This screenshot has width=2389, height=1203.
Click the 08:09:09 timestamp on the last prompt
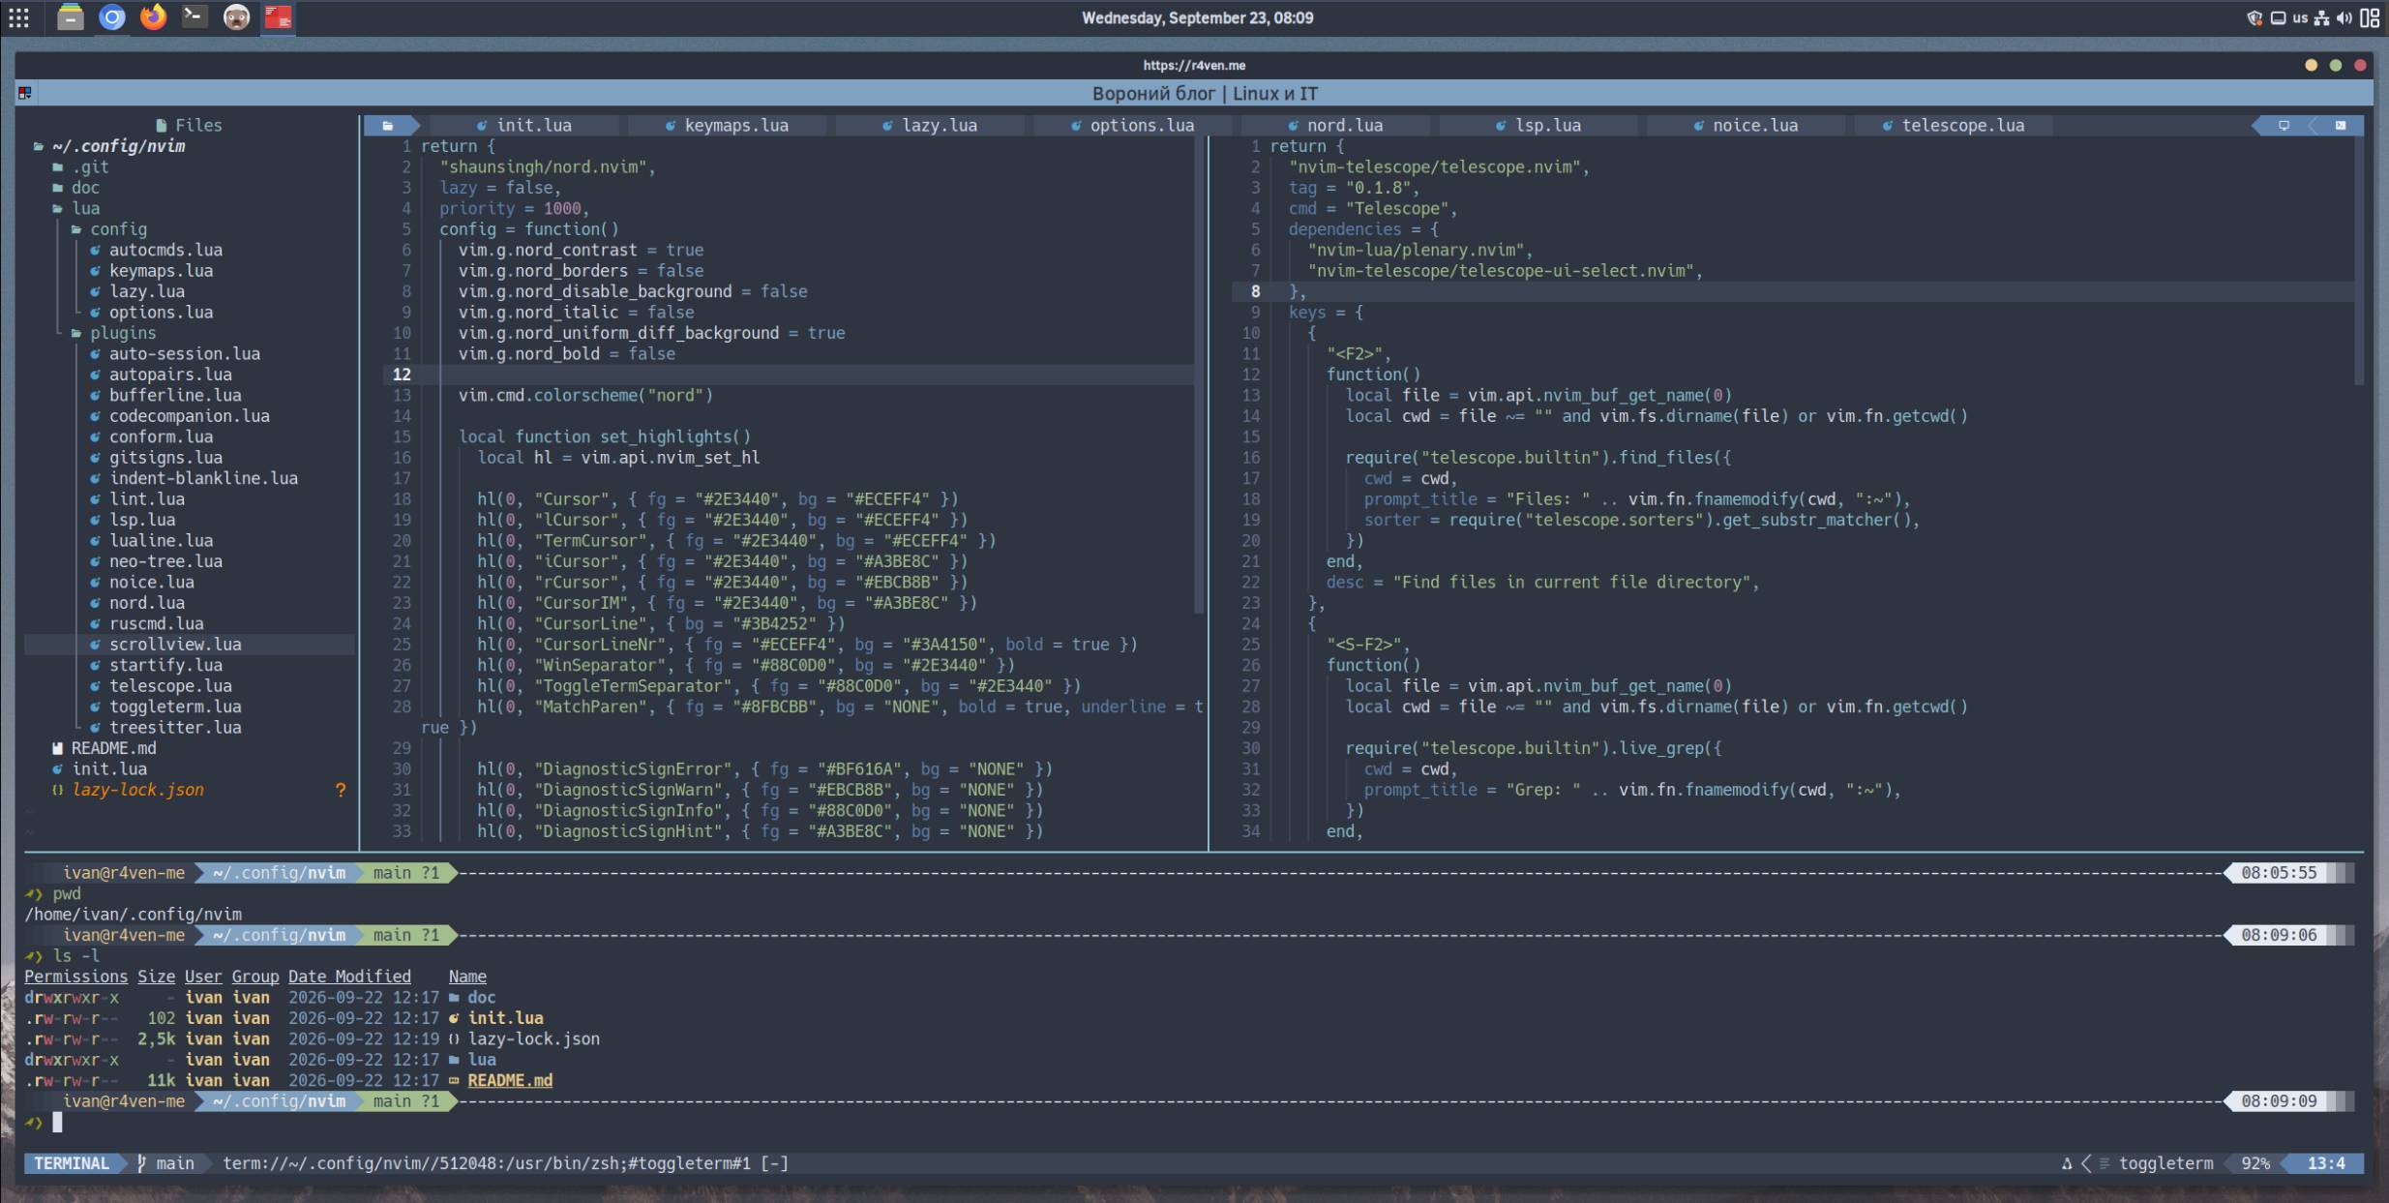click(2279, 1101)
